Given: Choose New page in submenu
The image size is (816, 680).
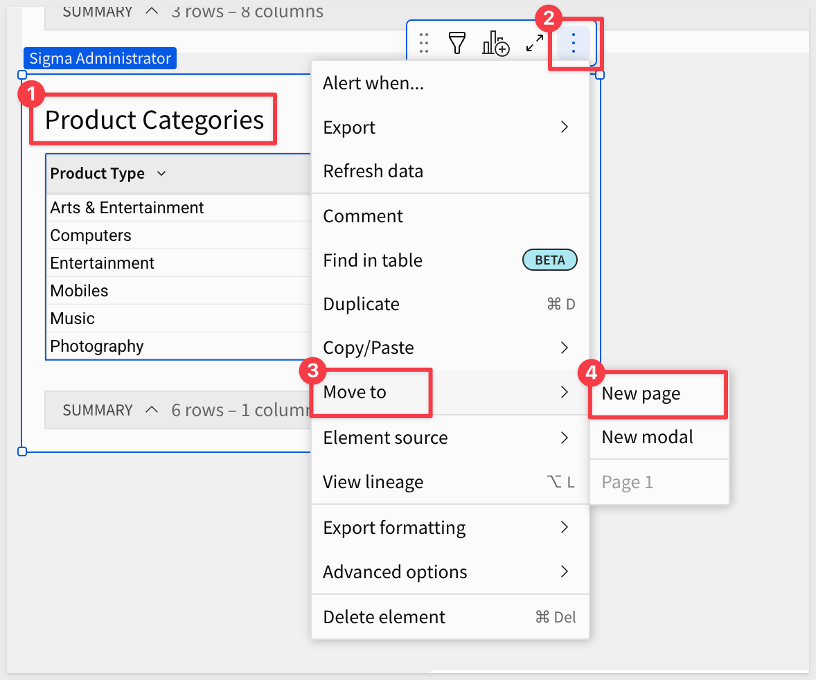Looking at the screenshot, I should click(641, 393).
